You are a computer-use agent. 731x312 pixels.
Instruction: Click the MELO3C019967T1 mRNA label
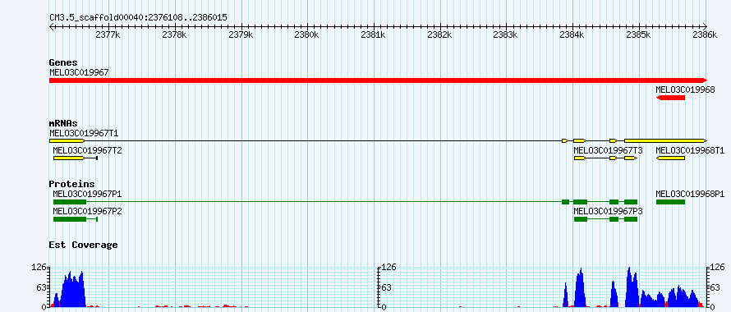84,133
